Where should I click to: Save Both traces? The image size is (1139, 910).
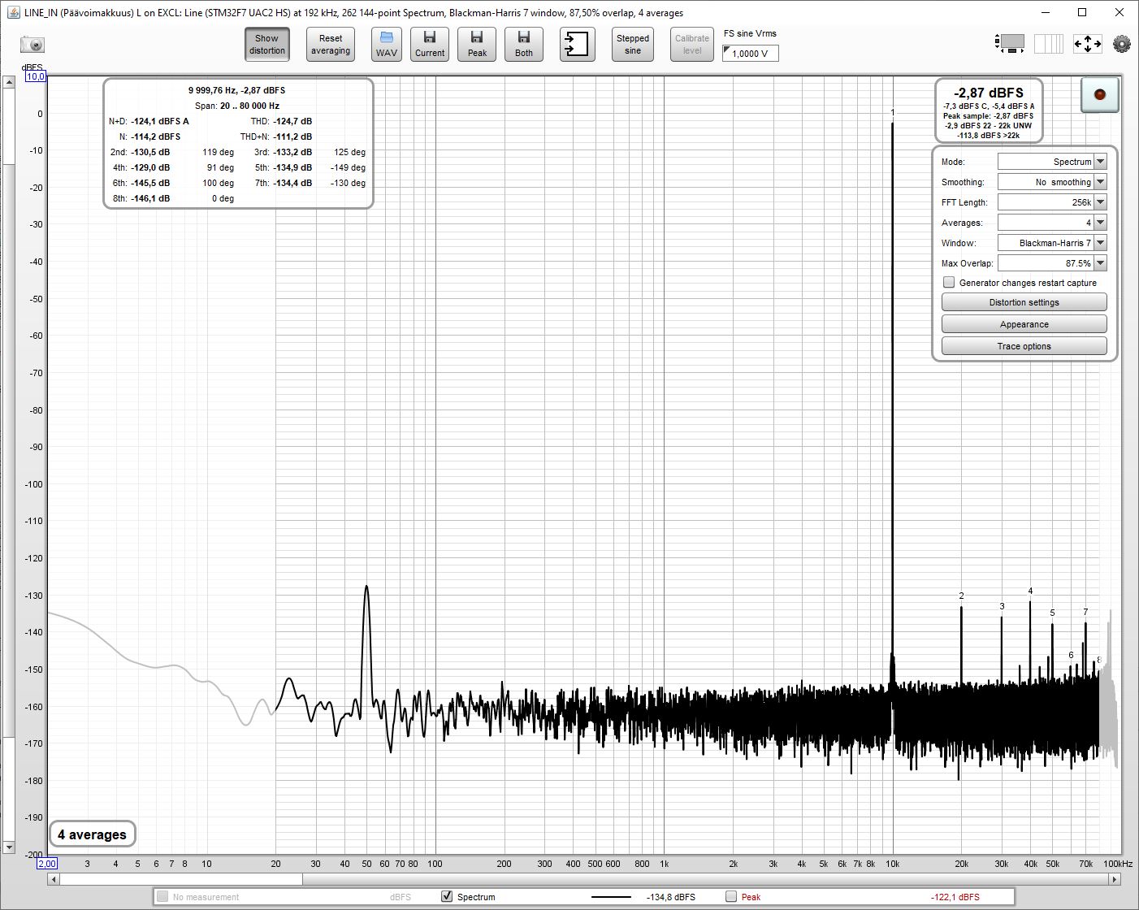click(x=524, y=44)
